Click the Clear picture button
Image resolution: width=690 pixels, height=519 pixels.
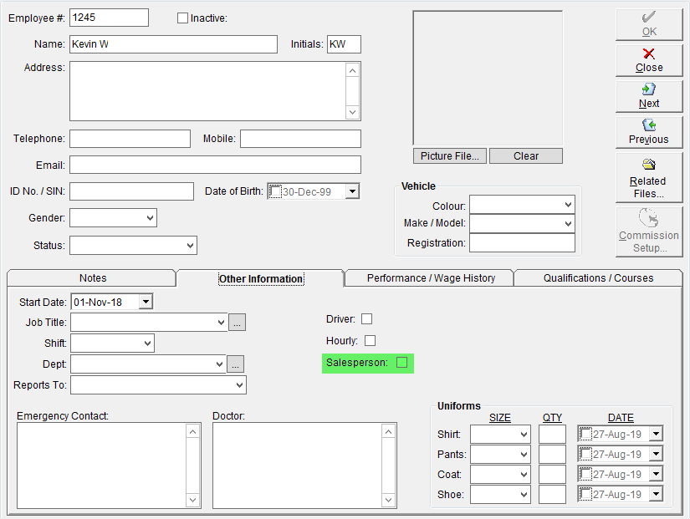(x=526, y=156)
